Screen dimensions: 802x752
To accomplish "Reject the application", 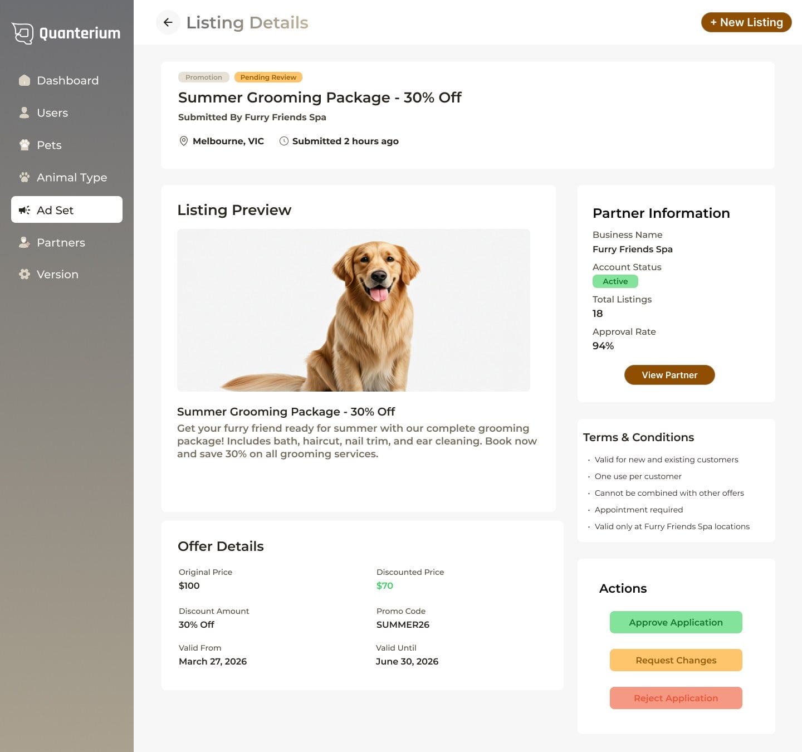I will 676,698.
